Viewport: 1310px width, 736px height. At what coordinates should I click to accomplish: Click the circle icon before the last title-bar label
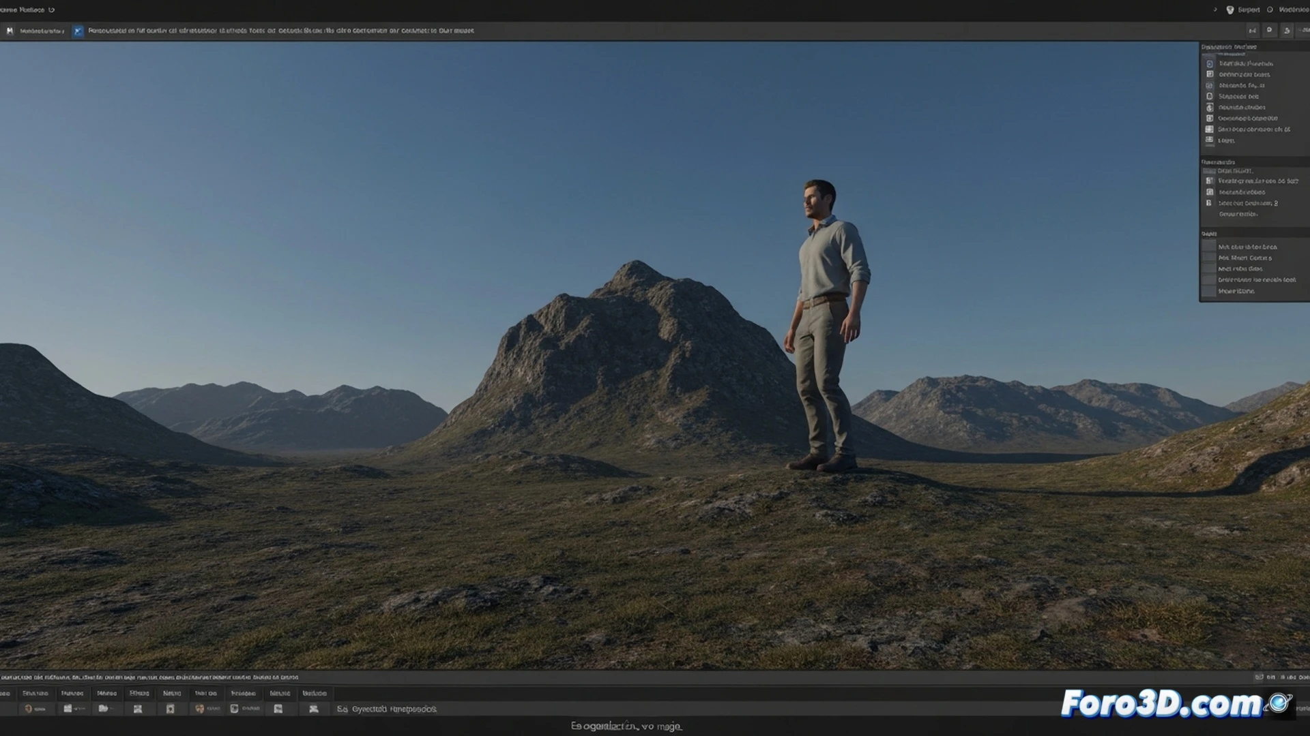coord(1270,10)
